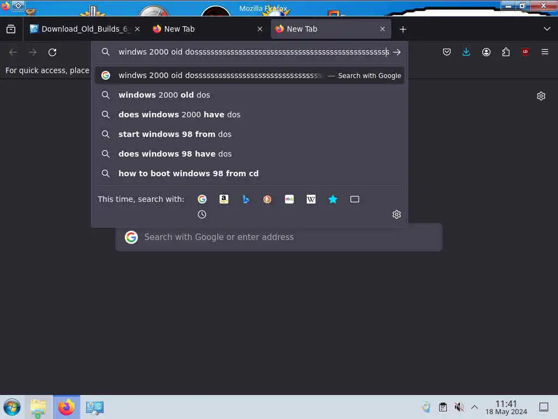Search this time with Google icon
558x419 pixels.
(202, 199)
